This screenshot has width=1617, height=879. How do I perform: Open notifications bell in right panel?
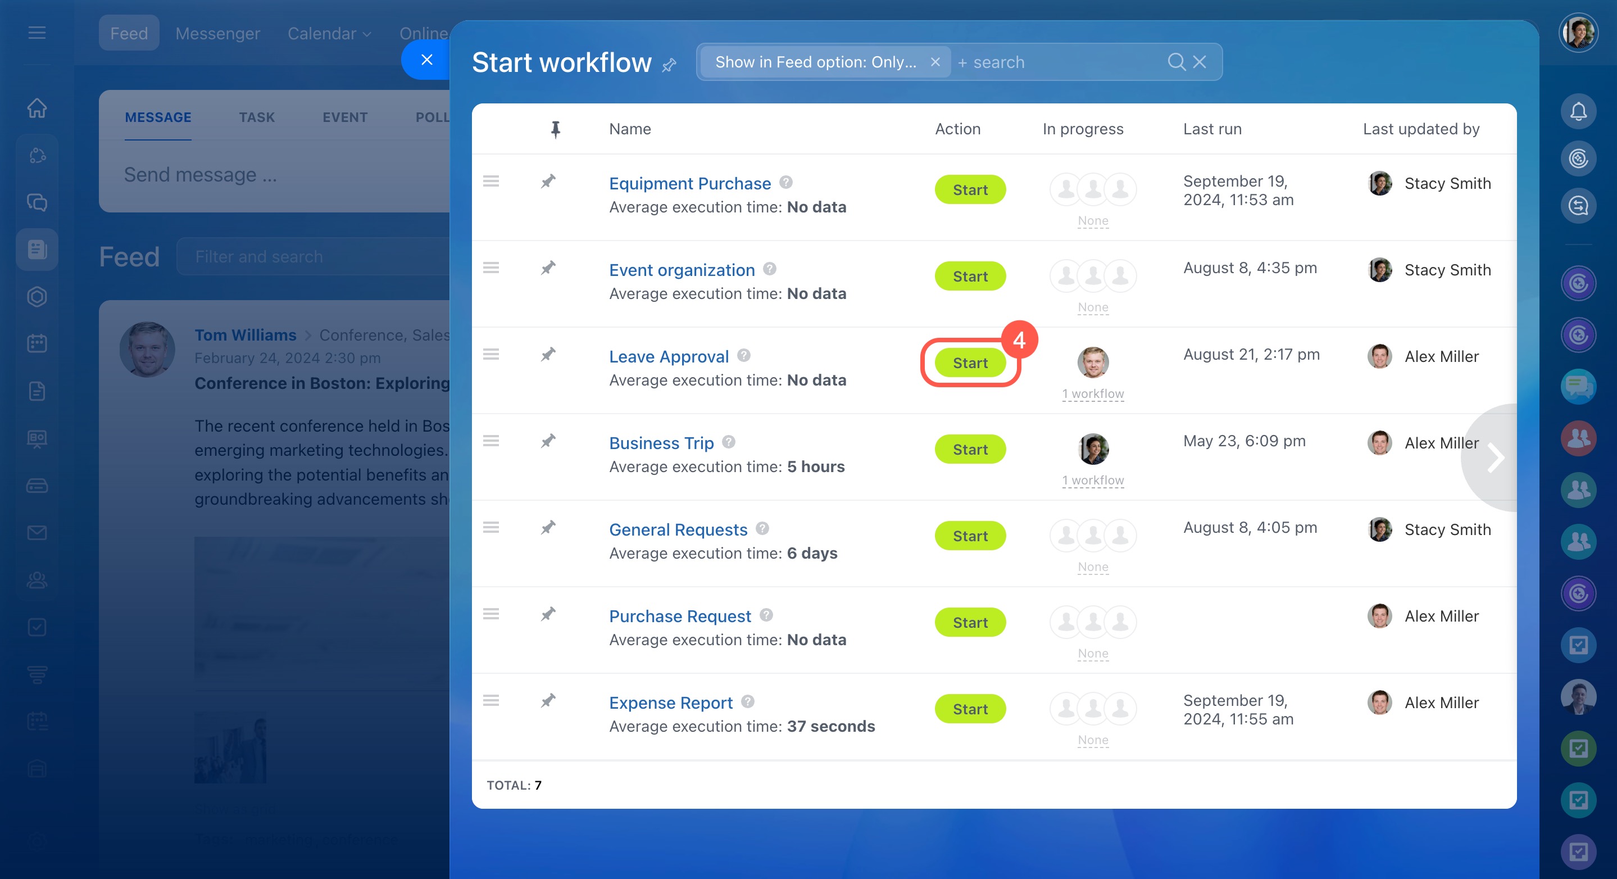(x=1578, y=111)
